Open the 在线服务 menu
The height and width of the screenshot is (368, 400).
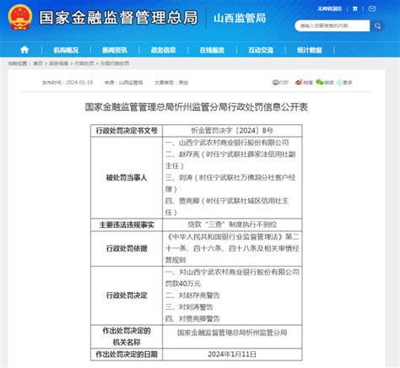coord(212,50)
